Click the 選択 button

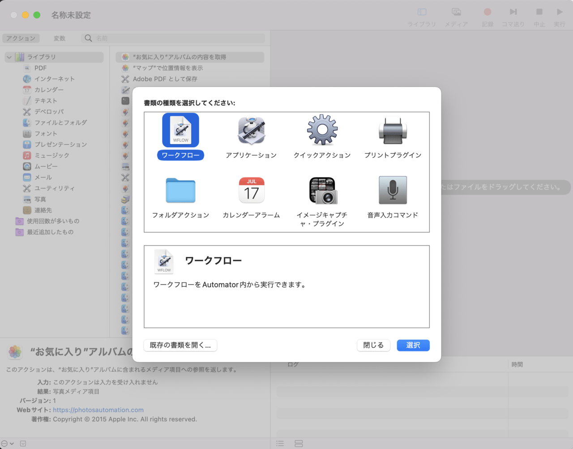413,345
